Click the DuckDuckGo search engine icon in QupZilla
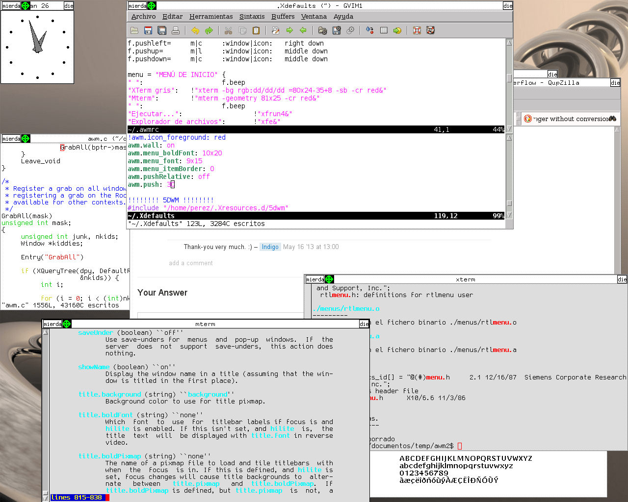The image size is (628, 502). (528, 119)
